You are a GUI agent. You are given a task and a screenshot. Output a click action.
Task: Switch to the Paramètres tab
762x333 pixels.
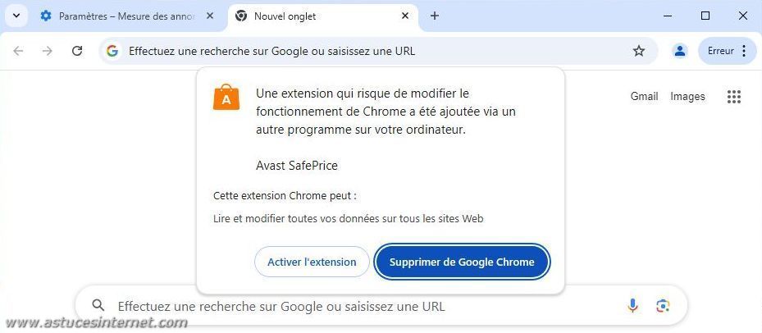(x=126, y=16)
